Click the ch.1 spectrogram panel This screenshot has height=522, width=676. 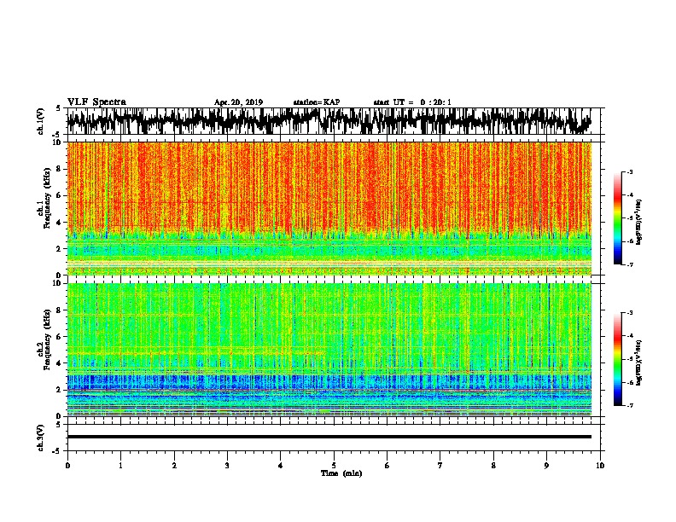coord(329,208)
